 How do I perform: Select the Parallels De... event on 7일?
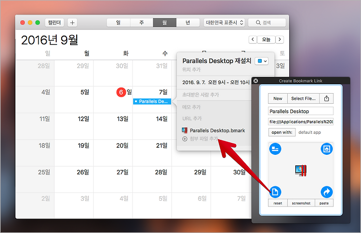tap(152, 101)
